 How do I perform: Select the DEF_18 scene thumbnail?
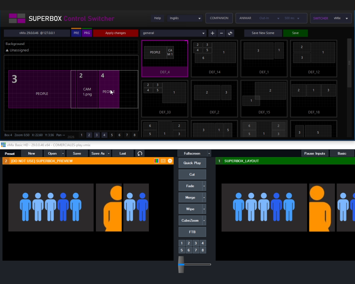(x=314, y=99)
